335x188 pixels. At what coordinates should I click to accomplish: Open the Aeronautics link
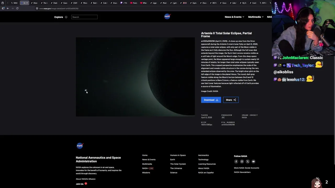pyautogui.click(x=203, y=155)
